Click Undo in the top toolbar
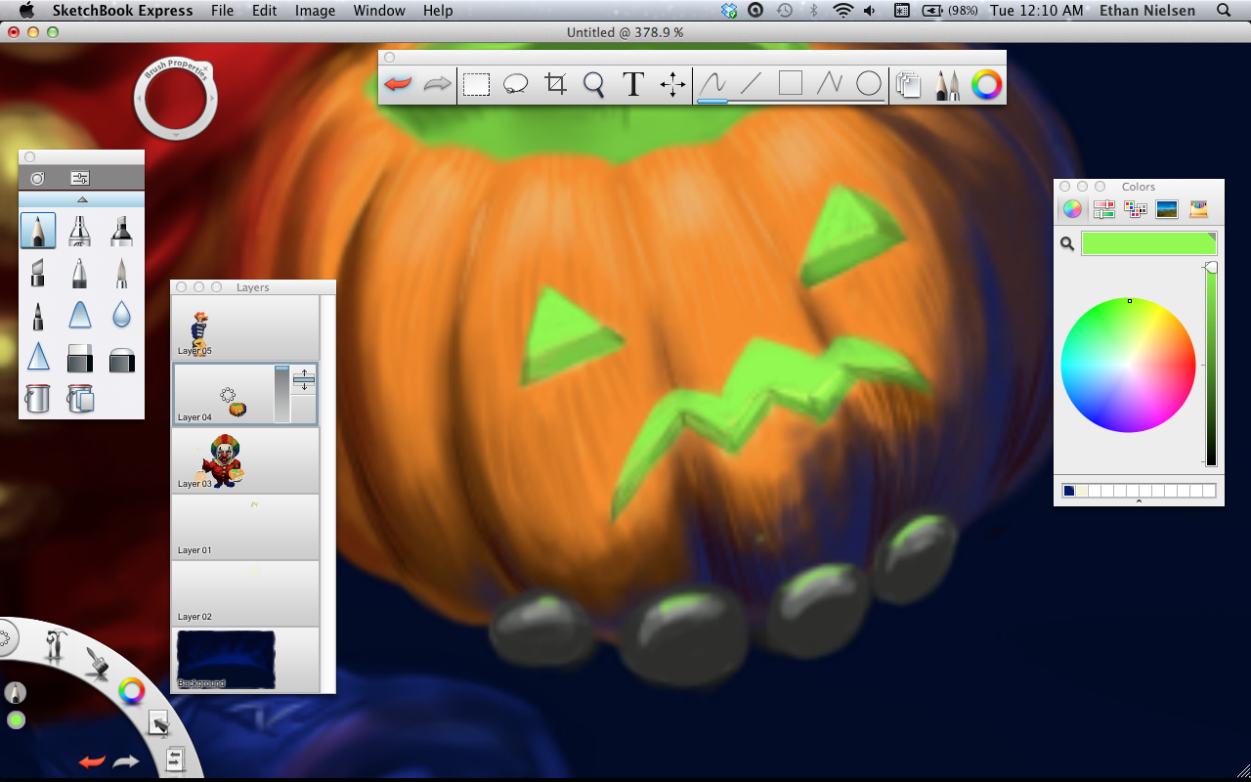Viewport: 1251px width, 782px height. [398, 84]
